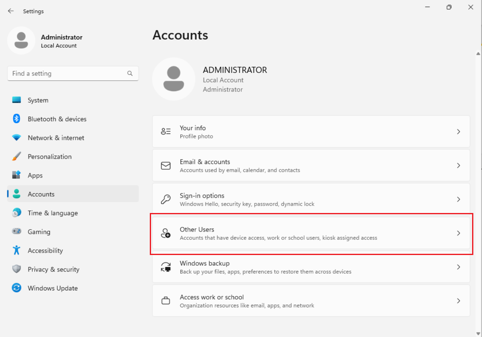
Task: Click the Administrator name in sidebar
Action: tap(61, 37)
